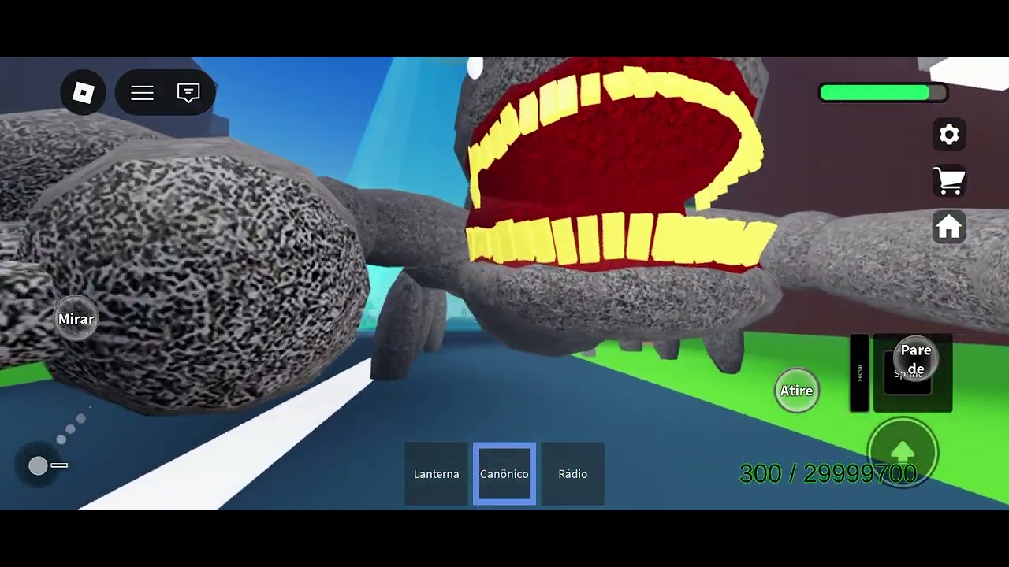Image resolution: width=1009 pixels, height=567 pixels.
Task: Select the Rádio hotbar slot
Action: (573, 474)
